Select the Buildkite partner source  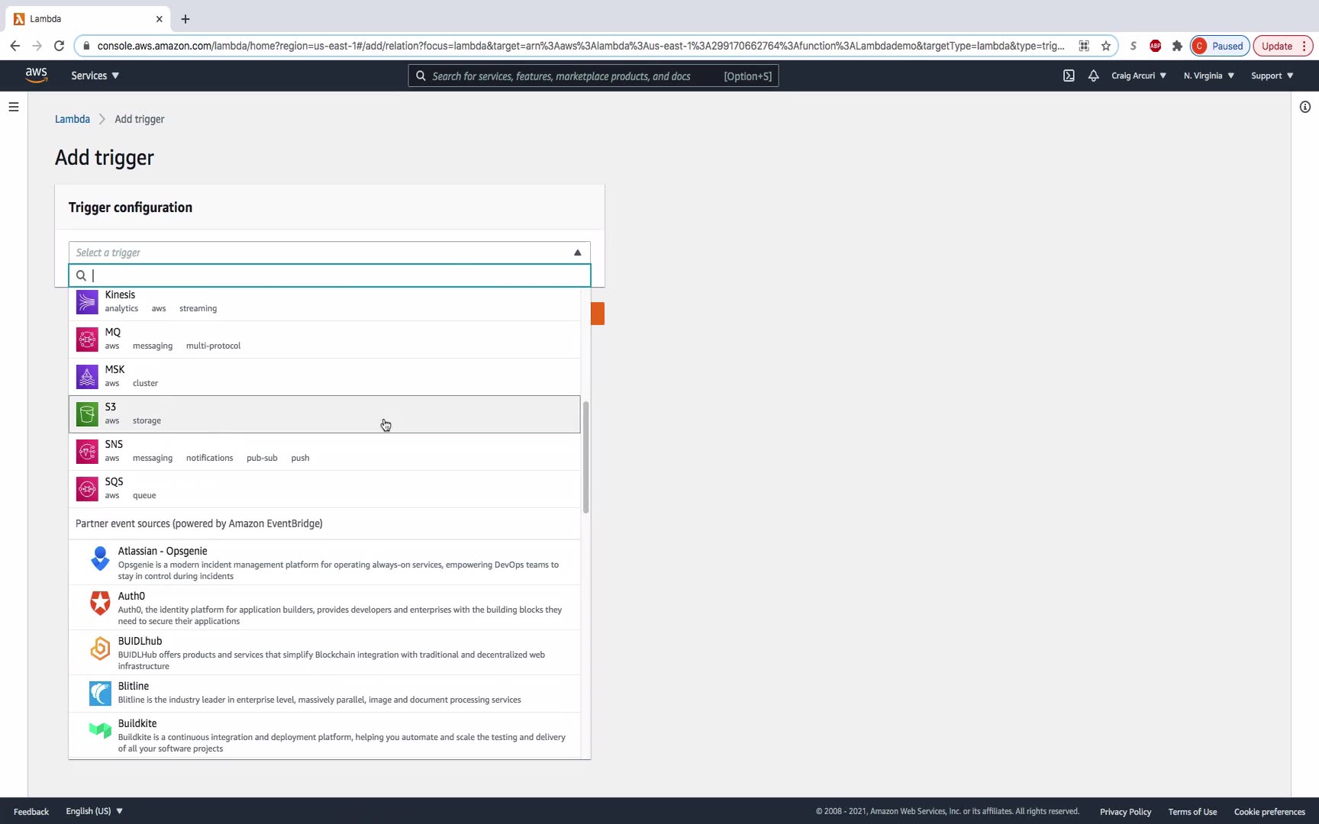(324, 735)
